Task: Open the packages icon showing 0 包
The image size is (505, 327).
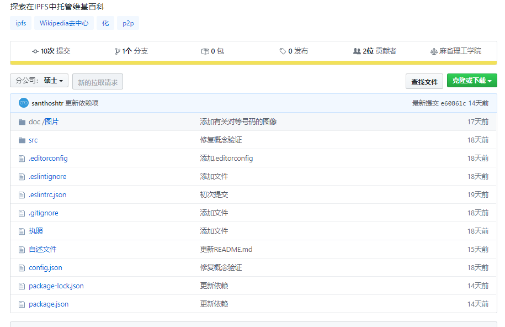Action: pos(204,50)
